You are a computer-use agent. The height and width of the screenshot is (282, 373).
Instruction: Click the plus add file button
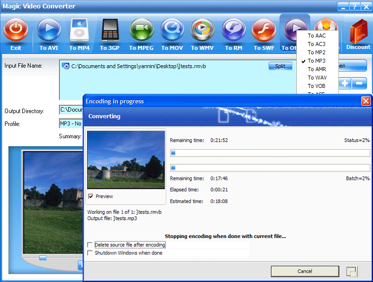345,83
